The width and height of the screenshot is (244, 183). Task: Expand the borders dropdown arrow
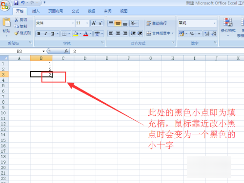click(69, 34)
